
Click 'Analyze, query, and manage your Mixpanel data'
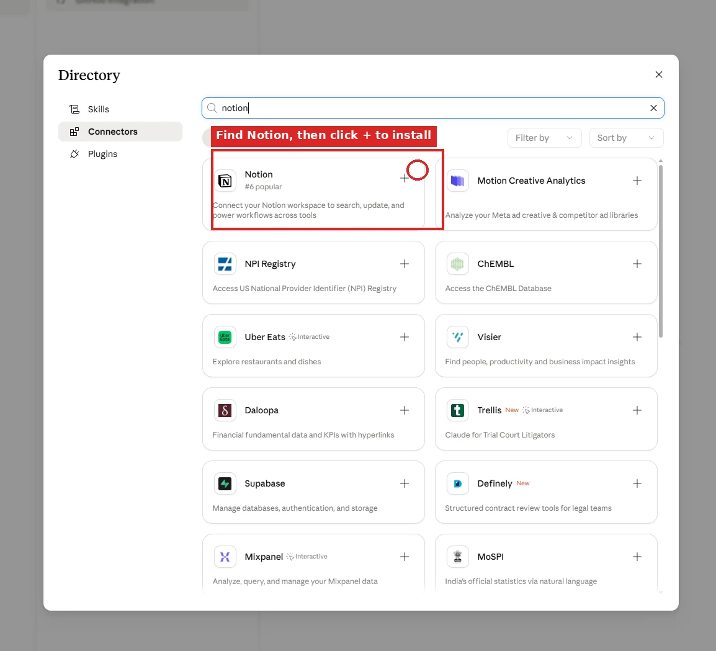click(x=295, y=581)
